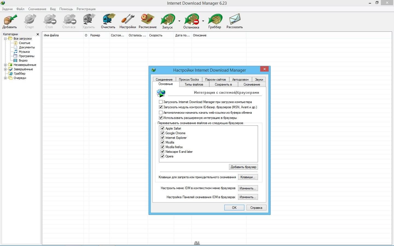Screen dimensions: 394x246
Task: Uncheck Opera in browser list
Action: pos(163,156)
